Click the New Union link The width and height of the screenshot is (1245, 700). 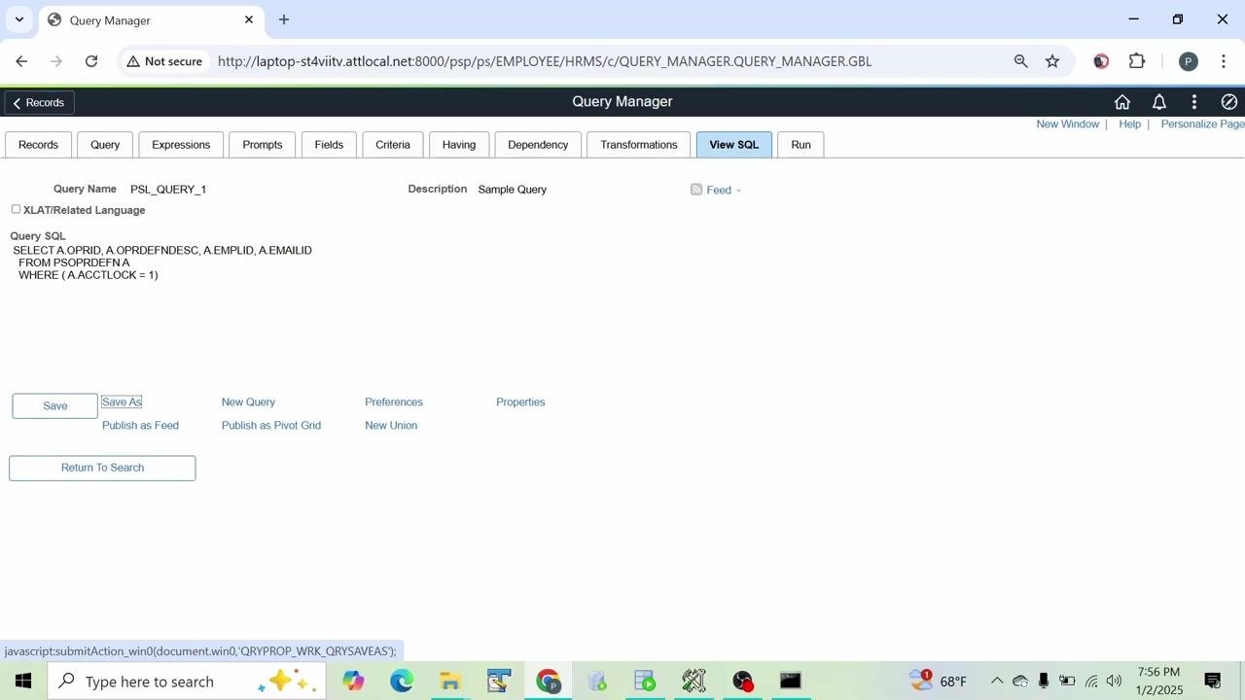(391, 426)
